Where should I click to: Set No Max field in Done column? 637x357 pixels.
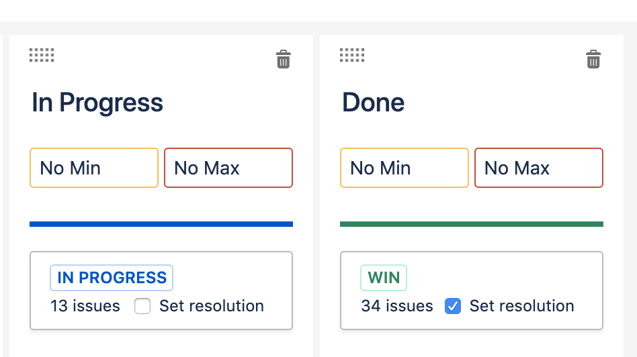coord(539,168)
